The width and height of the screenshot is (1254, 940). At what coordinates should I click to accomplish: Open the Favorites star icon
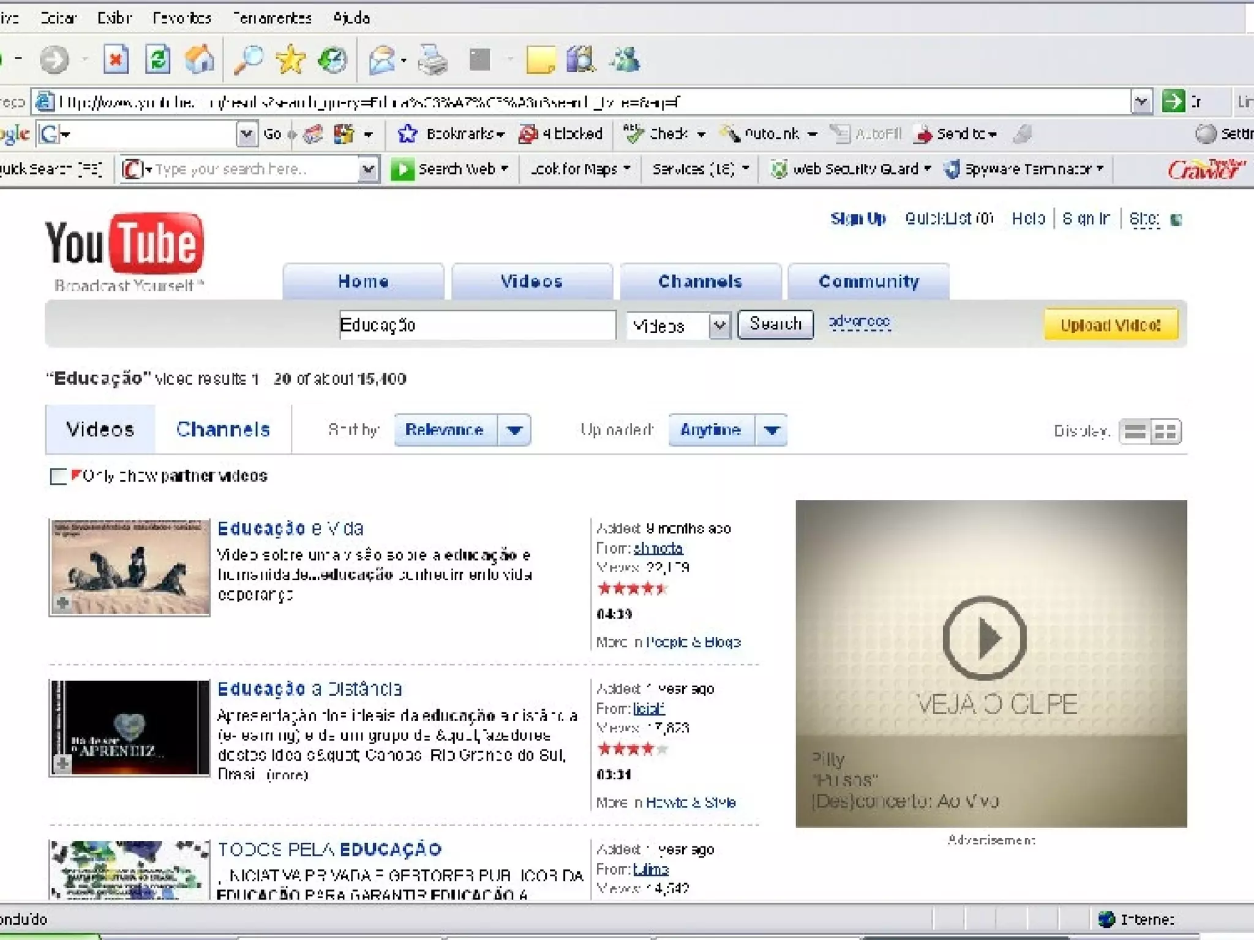(290, 60)
